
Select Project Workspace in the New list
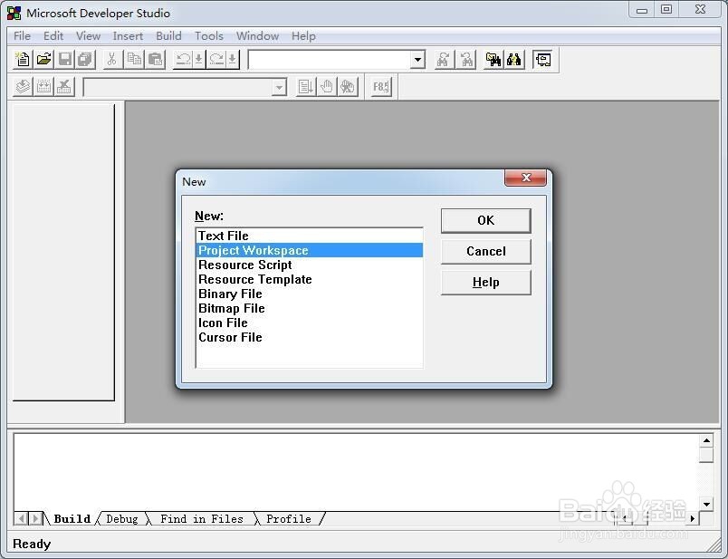point(310,250)
